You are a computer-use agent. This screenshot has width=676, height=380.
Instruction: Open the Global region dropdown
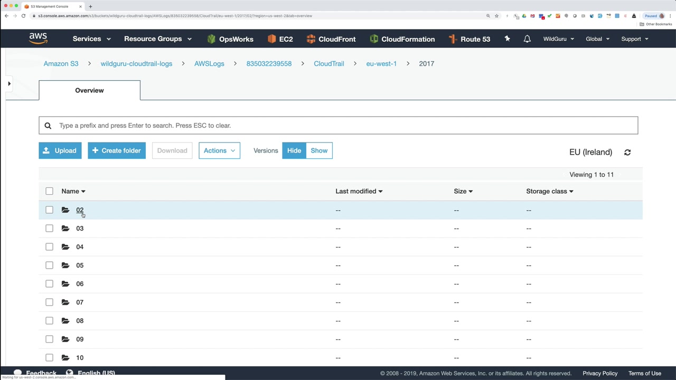pos(598,39)
